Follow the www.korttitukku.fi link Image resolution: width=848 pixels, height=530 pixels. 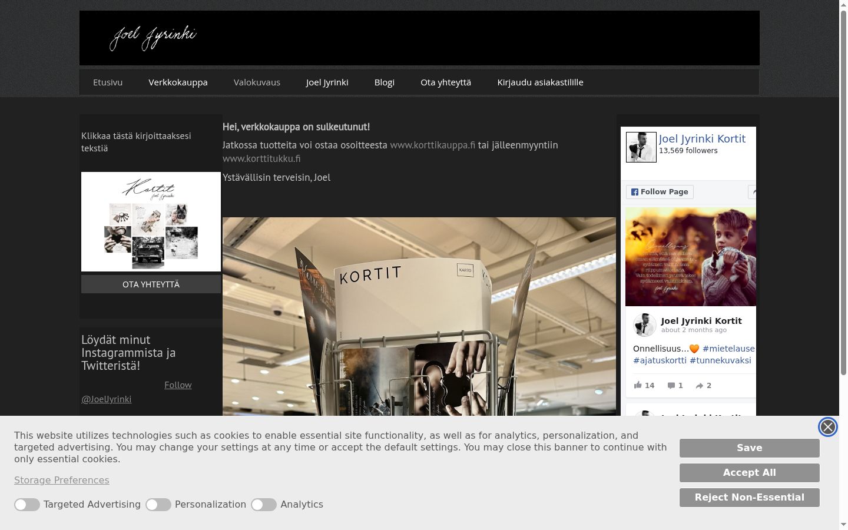pyautogui.click(x=261, y=158)
